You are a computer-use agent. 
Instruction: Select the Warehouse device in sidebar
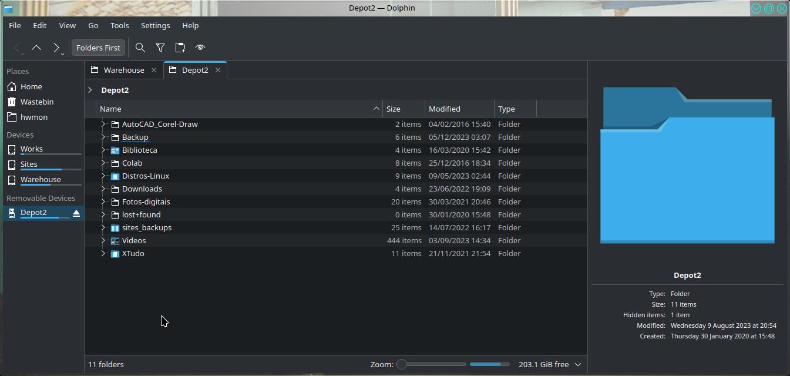click(x=41, y=179)
